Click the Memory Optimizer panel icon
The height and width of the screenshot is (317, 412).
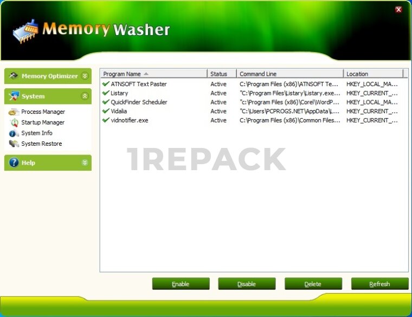click(14, 76)
